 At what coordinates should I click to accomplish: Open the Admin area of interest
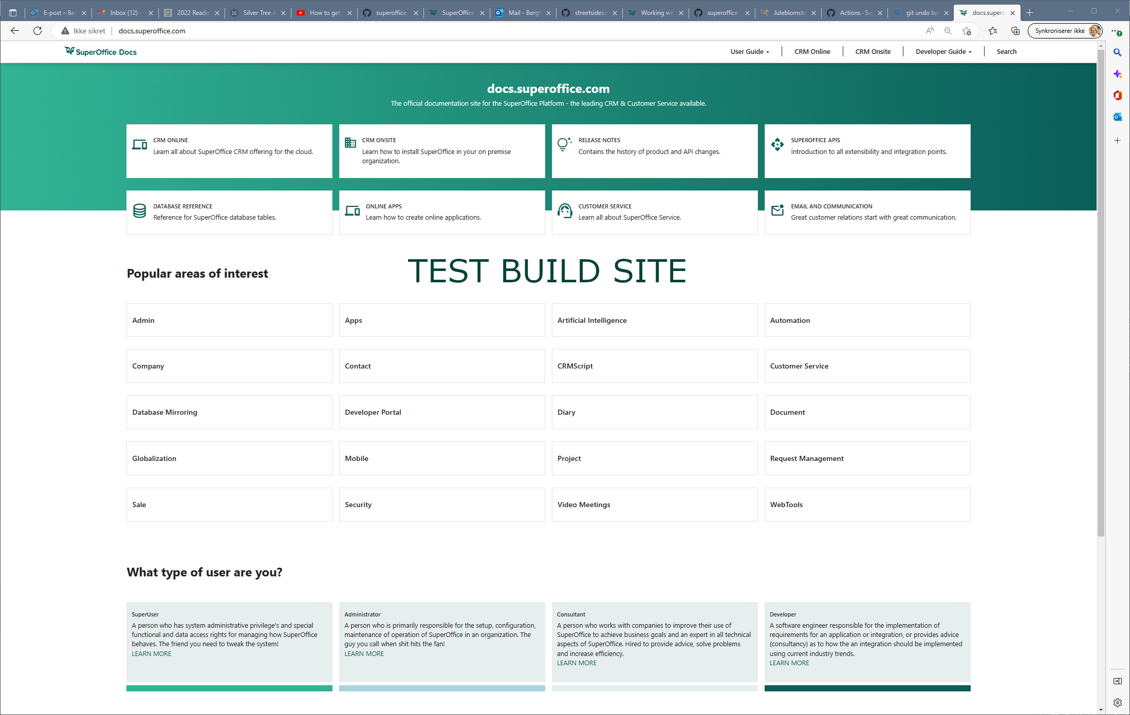(x=229, y=320)
